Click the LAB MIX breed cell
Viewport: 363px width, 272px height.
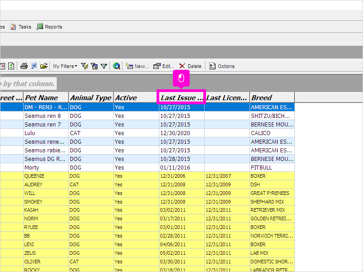pos(272,253)
